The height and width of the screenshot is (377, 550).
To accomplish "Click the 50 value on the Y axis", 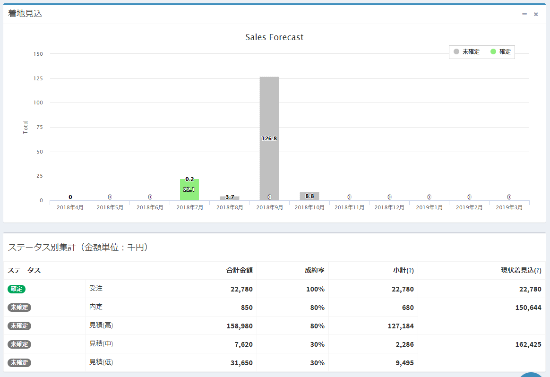I will click(x=40, y=152).
